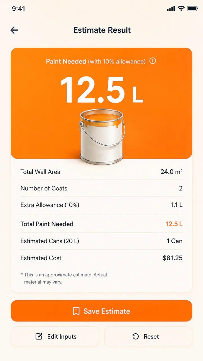This screenshot has width=203, height=361.
Task: Tap the cellular signal bars
Action: [x=171, y=9]
